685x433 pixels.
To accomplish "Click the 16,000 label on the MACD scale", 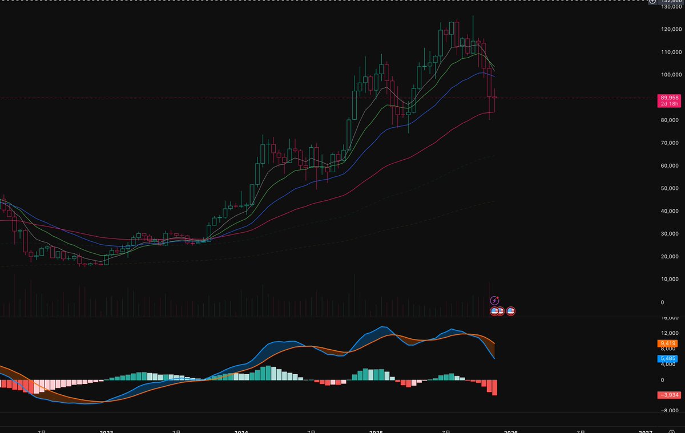I will tap(670, 318).
